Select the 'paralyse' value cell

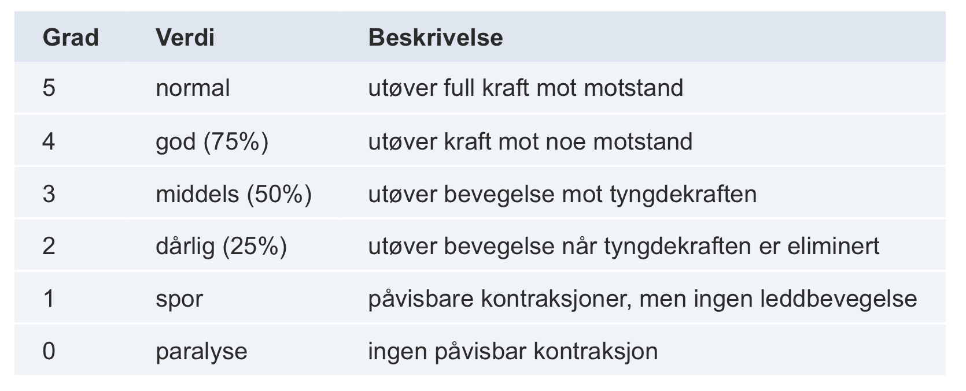(201, 351)
